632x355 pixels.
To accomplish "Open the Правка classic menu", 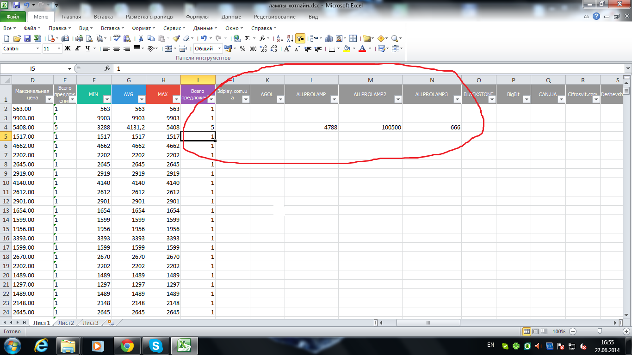I will [59, 28].
